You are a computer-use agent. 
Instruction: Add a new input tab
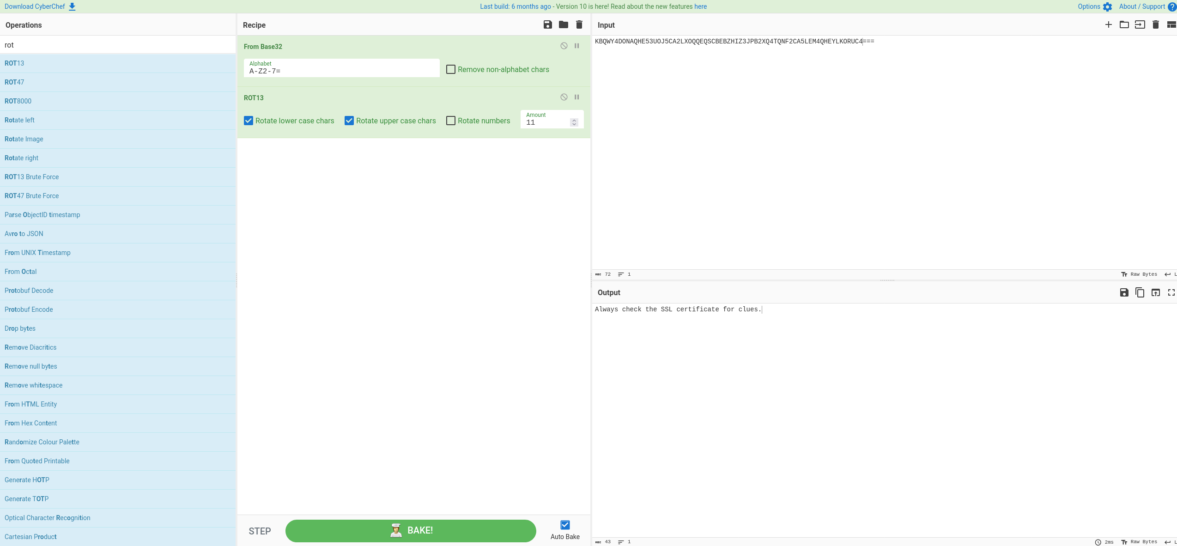pyautogui.click(x=1108, y=25)
